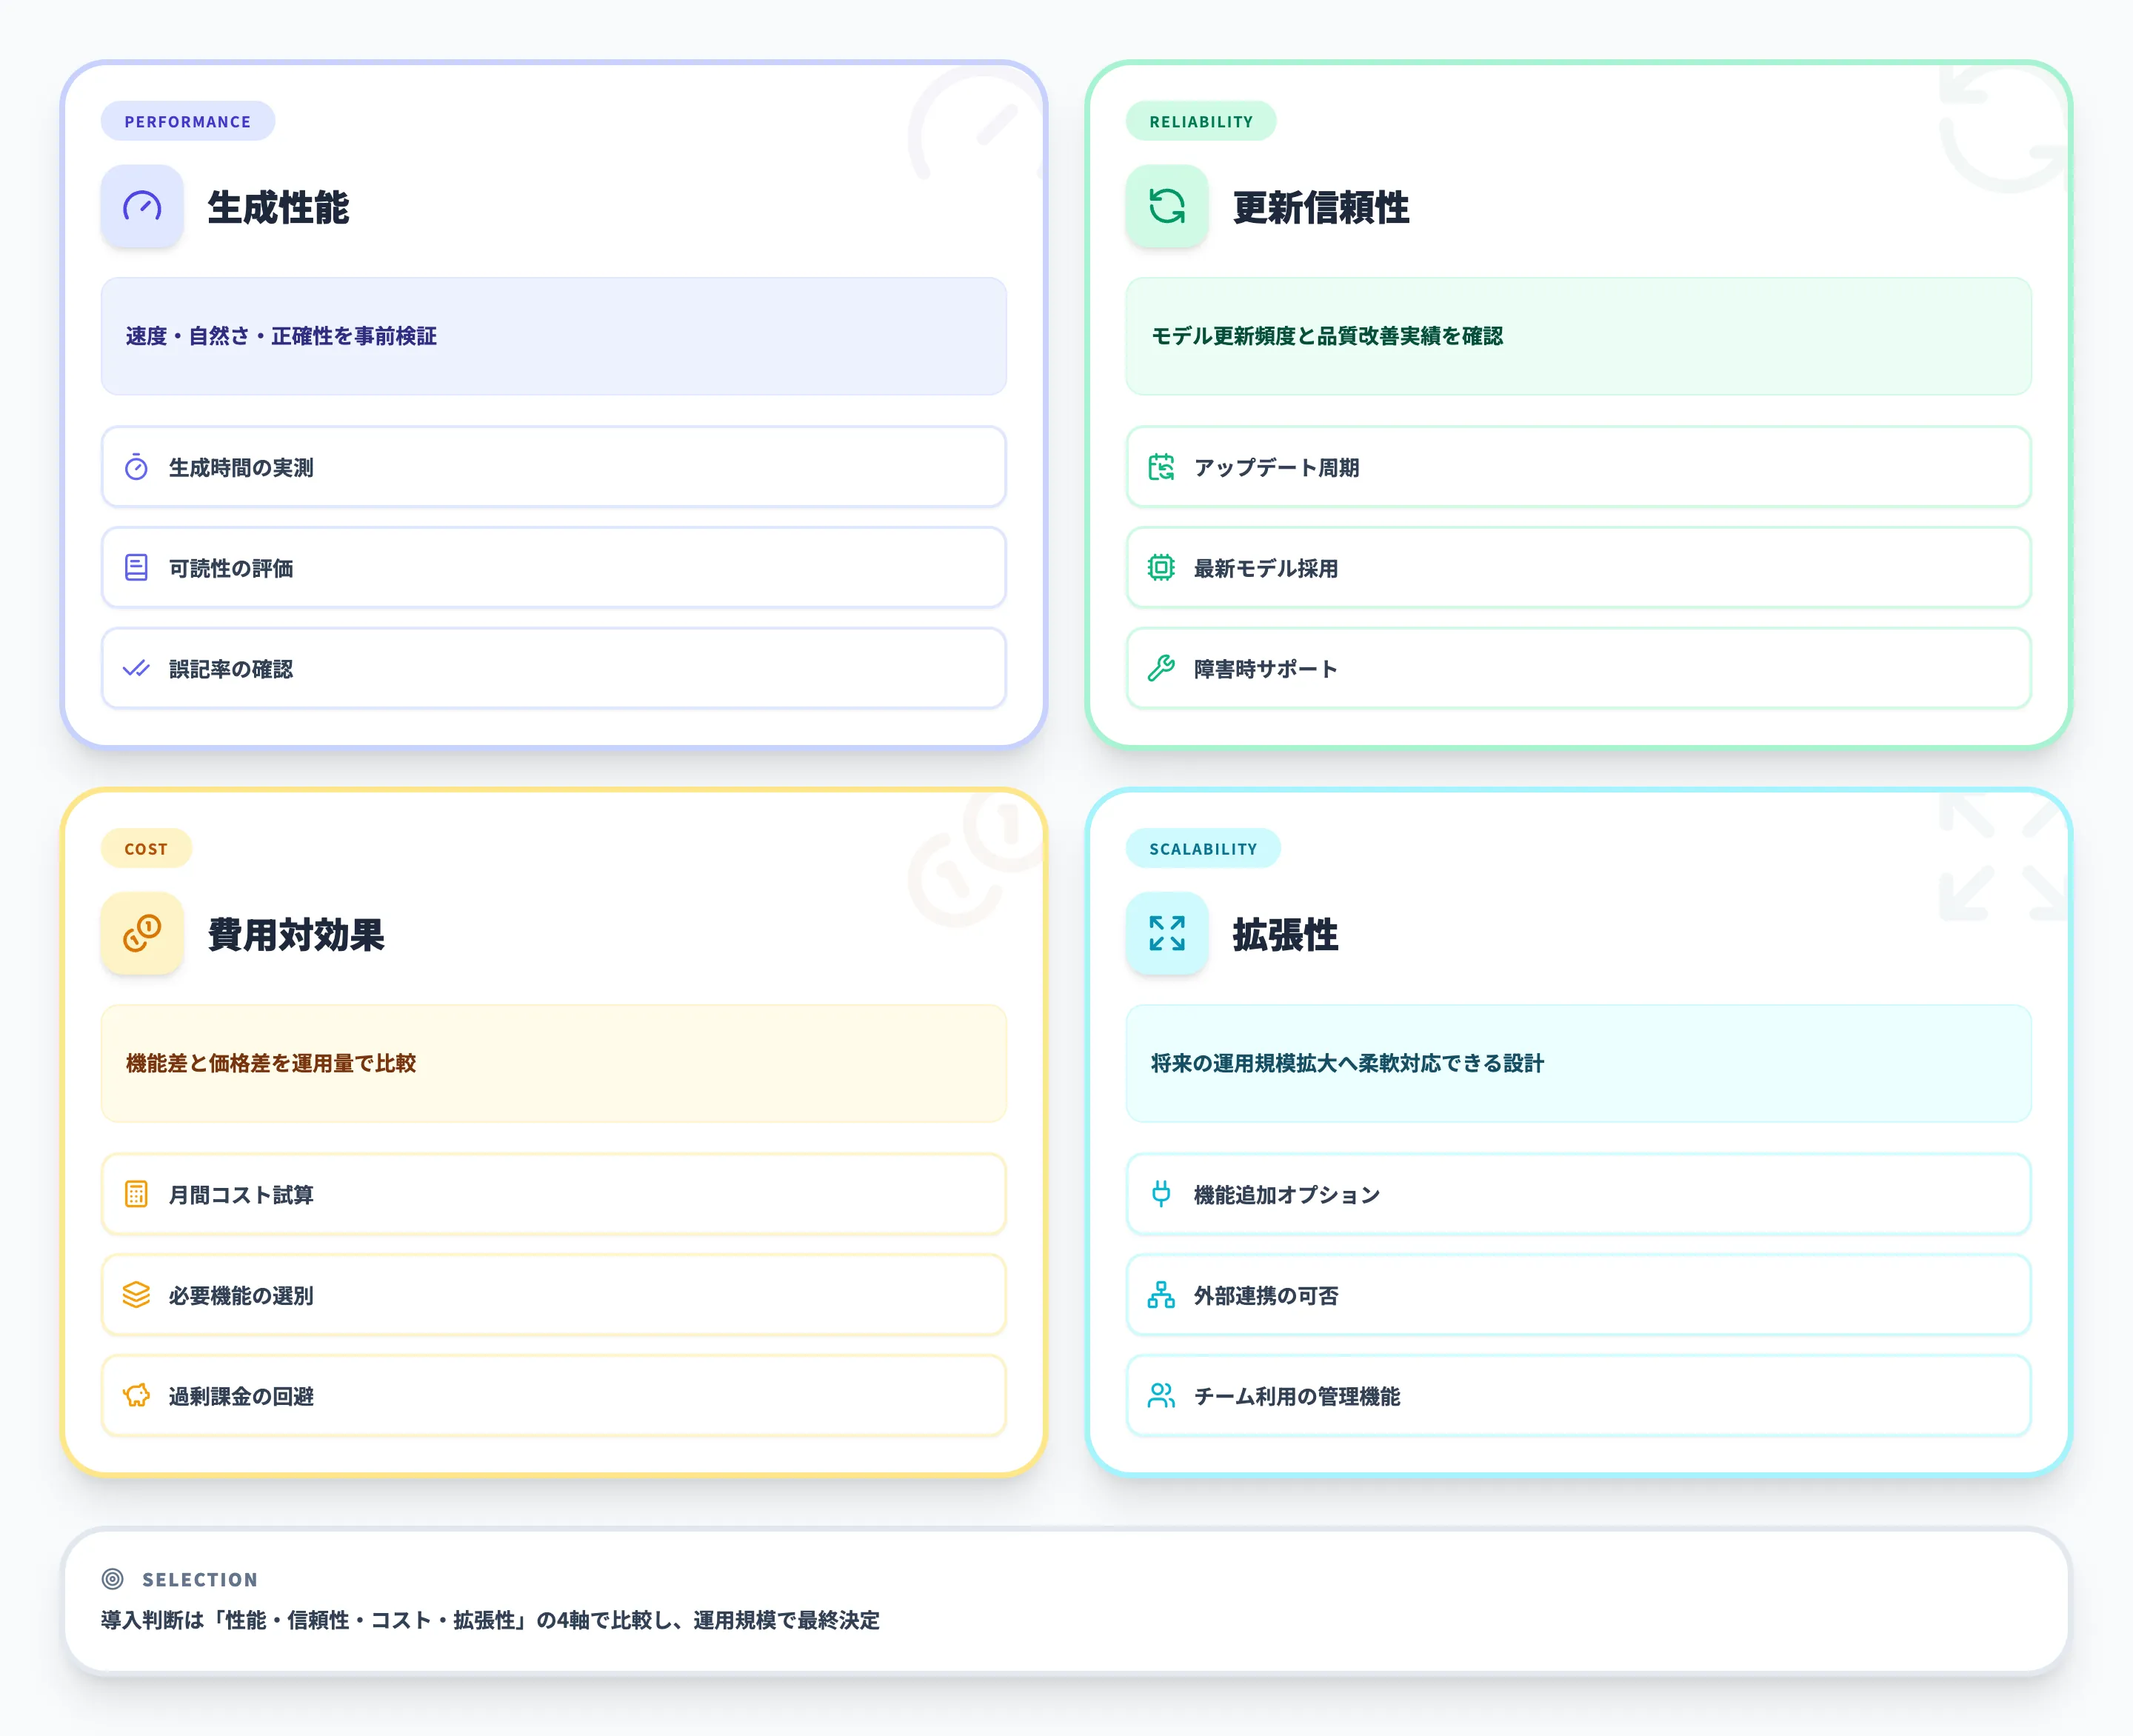Select the chip icon for 最新モデル採用
2133x1736 pixels.
1161,568
